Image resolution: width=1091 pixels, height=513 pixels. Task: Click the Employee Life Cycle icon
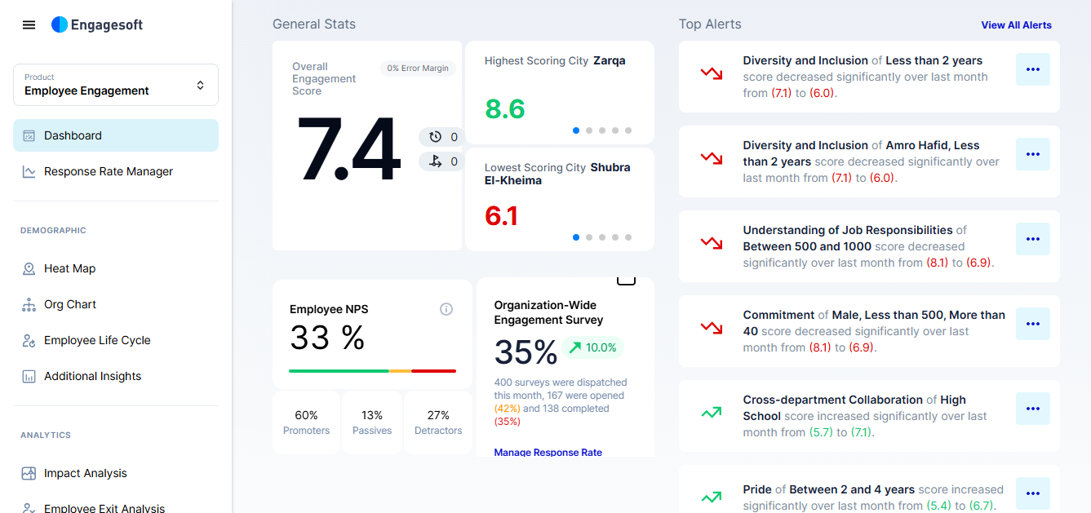click(x=29, y=340)
